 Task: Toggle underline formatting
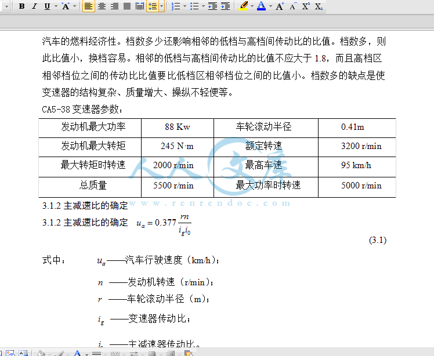[48, 6]
